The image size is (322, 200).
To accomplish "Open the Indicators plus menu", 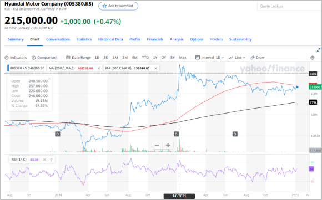I will pos(16,58).
